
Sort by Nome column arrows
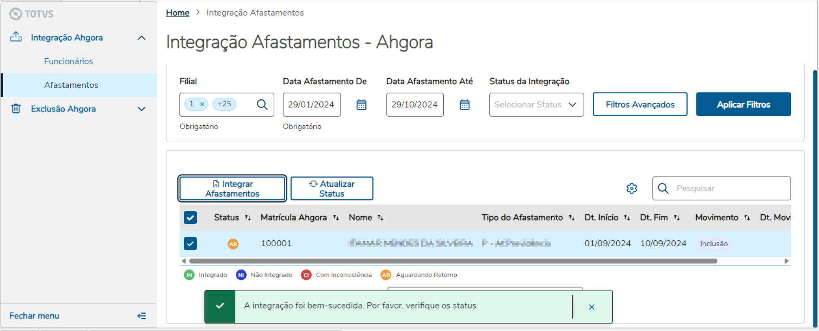(380, 218)
